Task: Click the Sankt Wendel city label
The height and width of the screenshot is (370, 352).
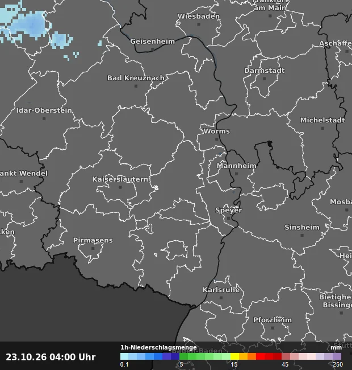Action: (23, 174)
